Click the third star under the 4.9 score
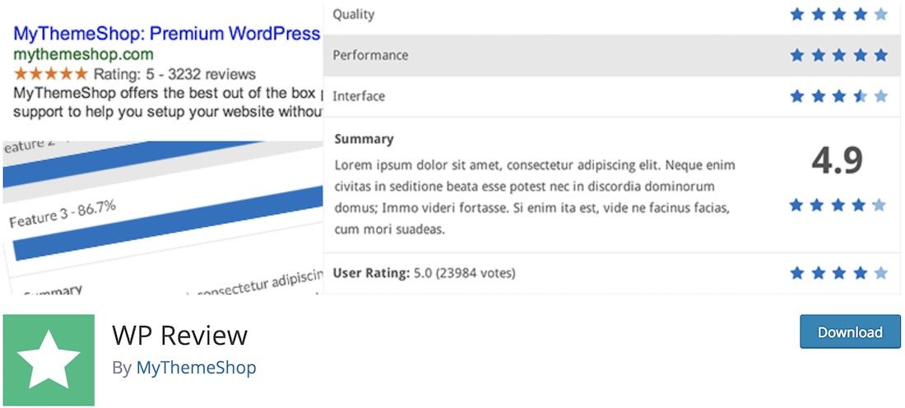This screenshot has height=408, width=905. point(838,205)
